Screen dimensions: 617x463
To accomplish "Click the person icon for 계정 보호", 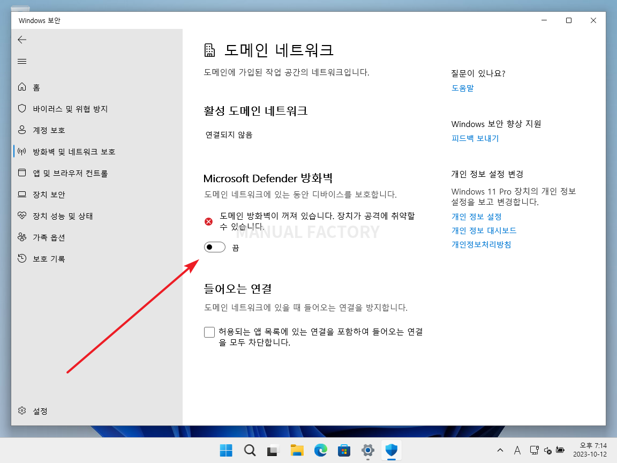I will 22,130.
